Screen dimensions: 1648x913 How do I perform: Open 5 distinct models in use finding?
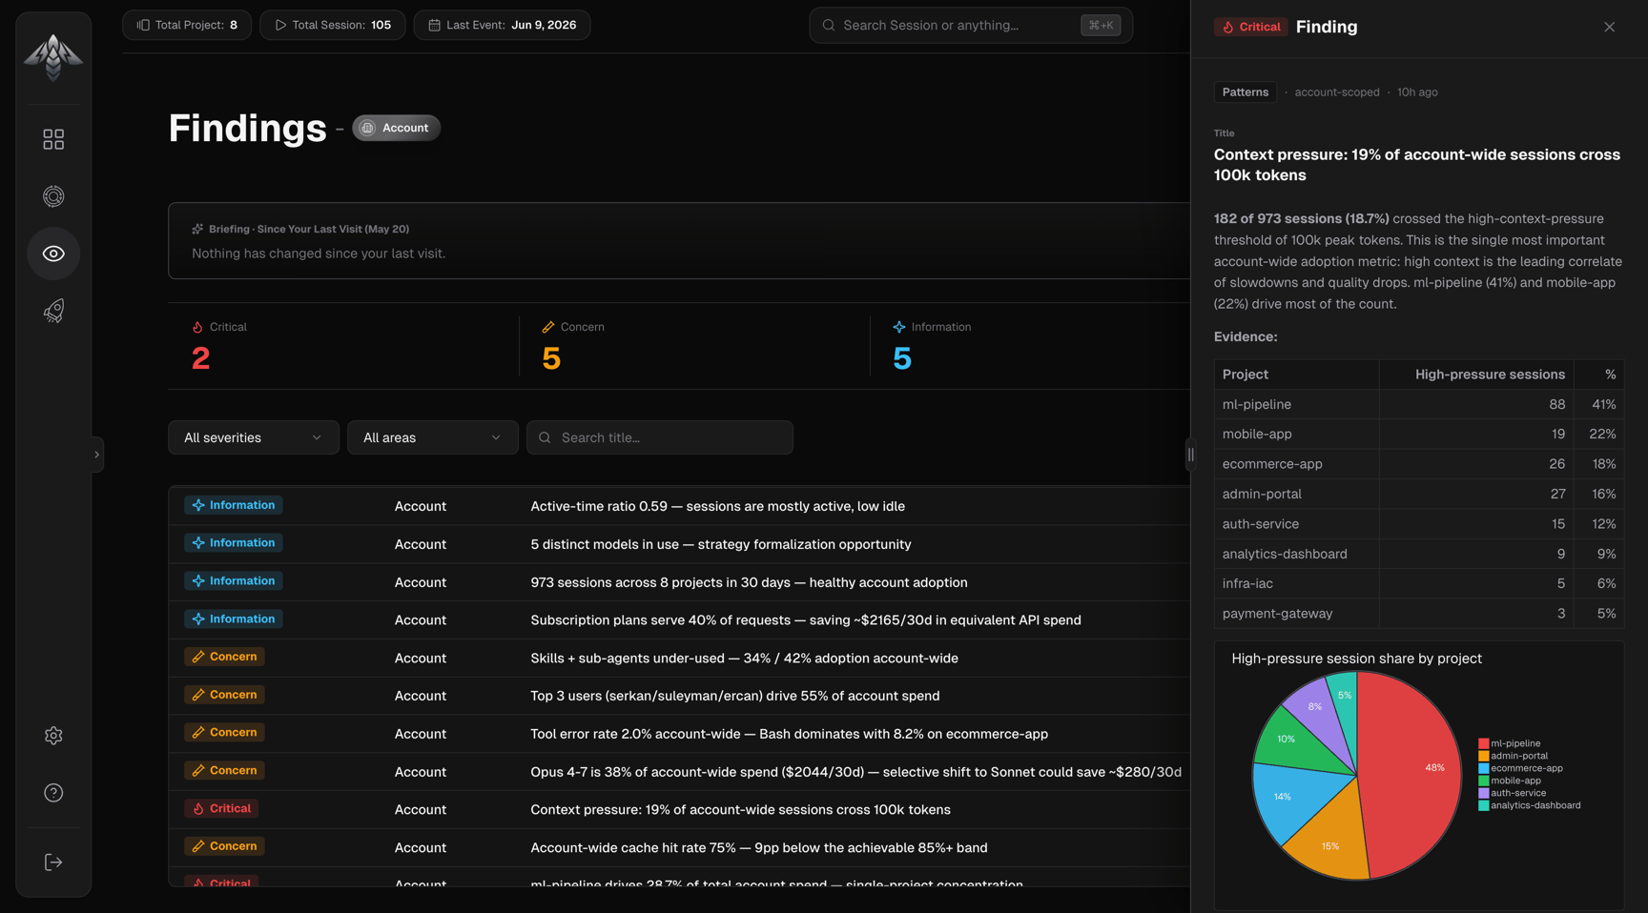[679, 544]
